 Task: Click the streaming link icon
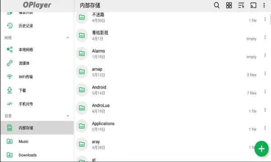coord(9,63)
